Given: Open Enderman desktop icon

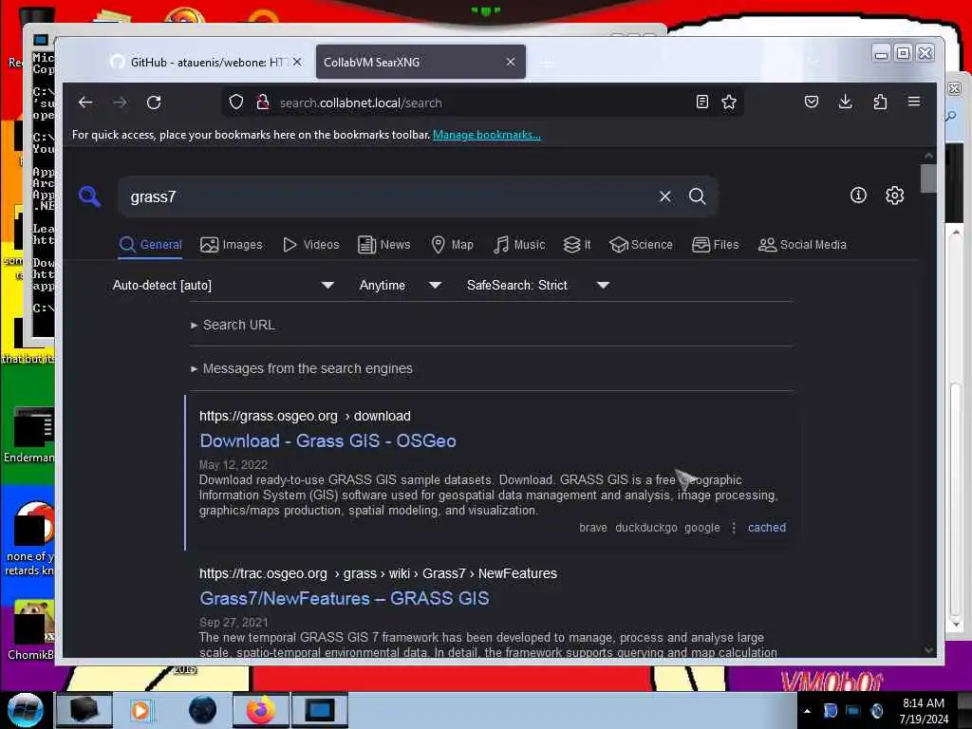Looking at the screenshot, I should pos(29,436).
